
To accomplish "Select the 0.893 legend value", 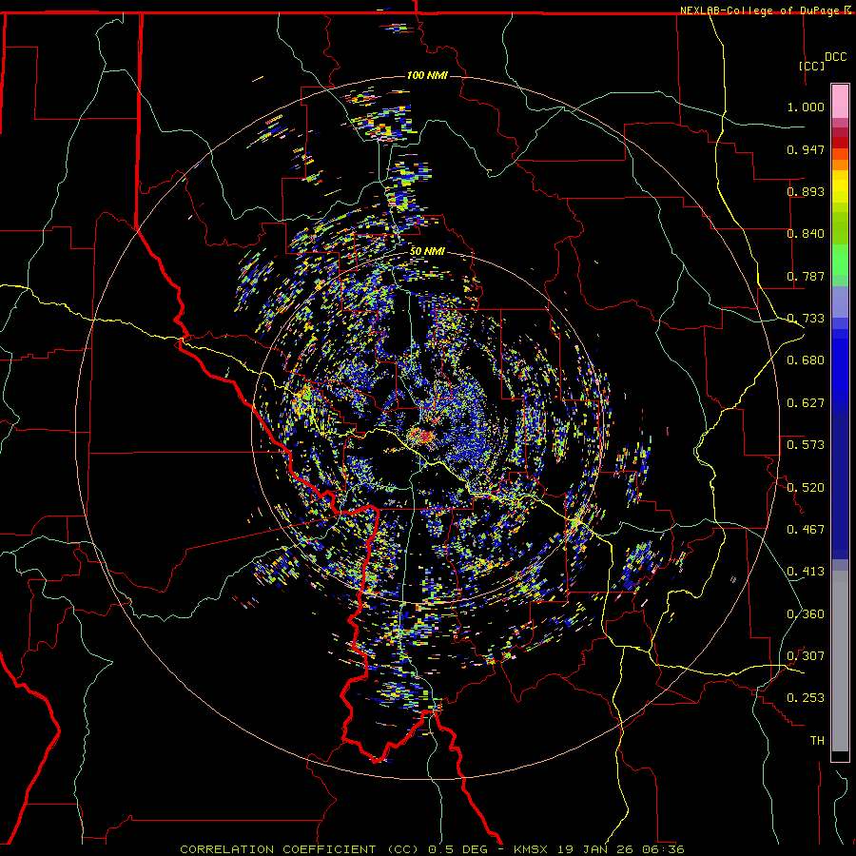I will pyautogui.click(x=806, y=191).
